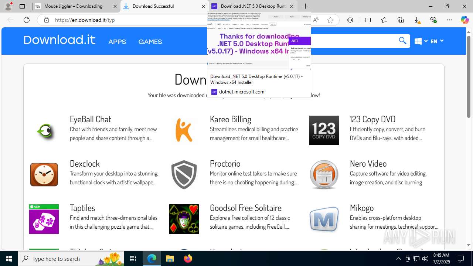Open the Favorites list icon
473x266 pixels.
[384, 20]
